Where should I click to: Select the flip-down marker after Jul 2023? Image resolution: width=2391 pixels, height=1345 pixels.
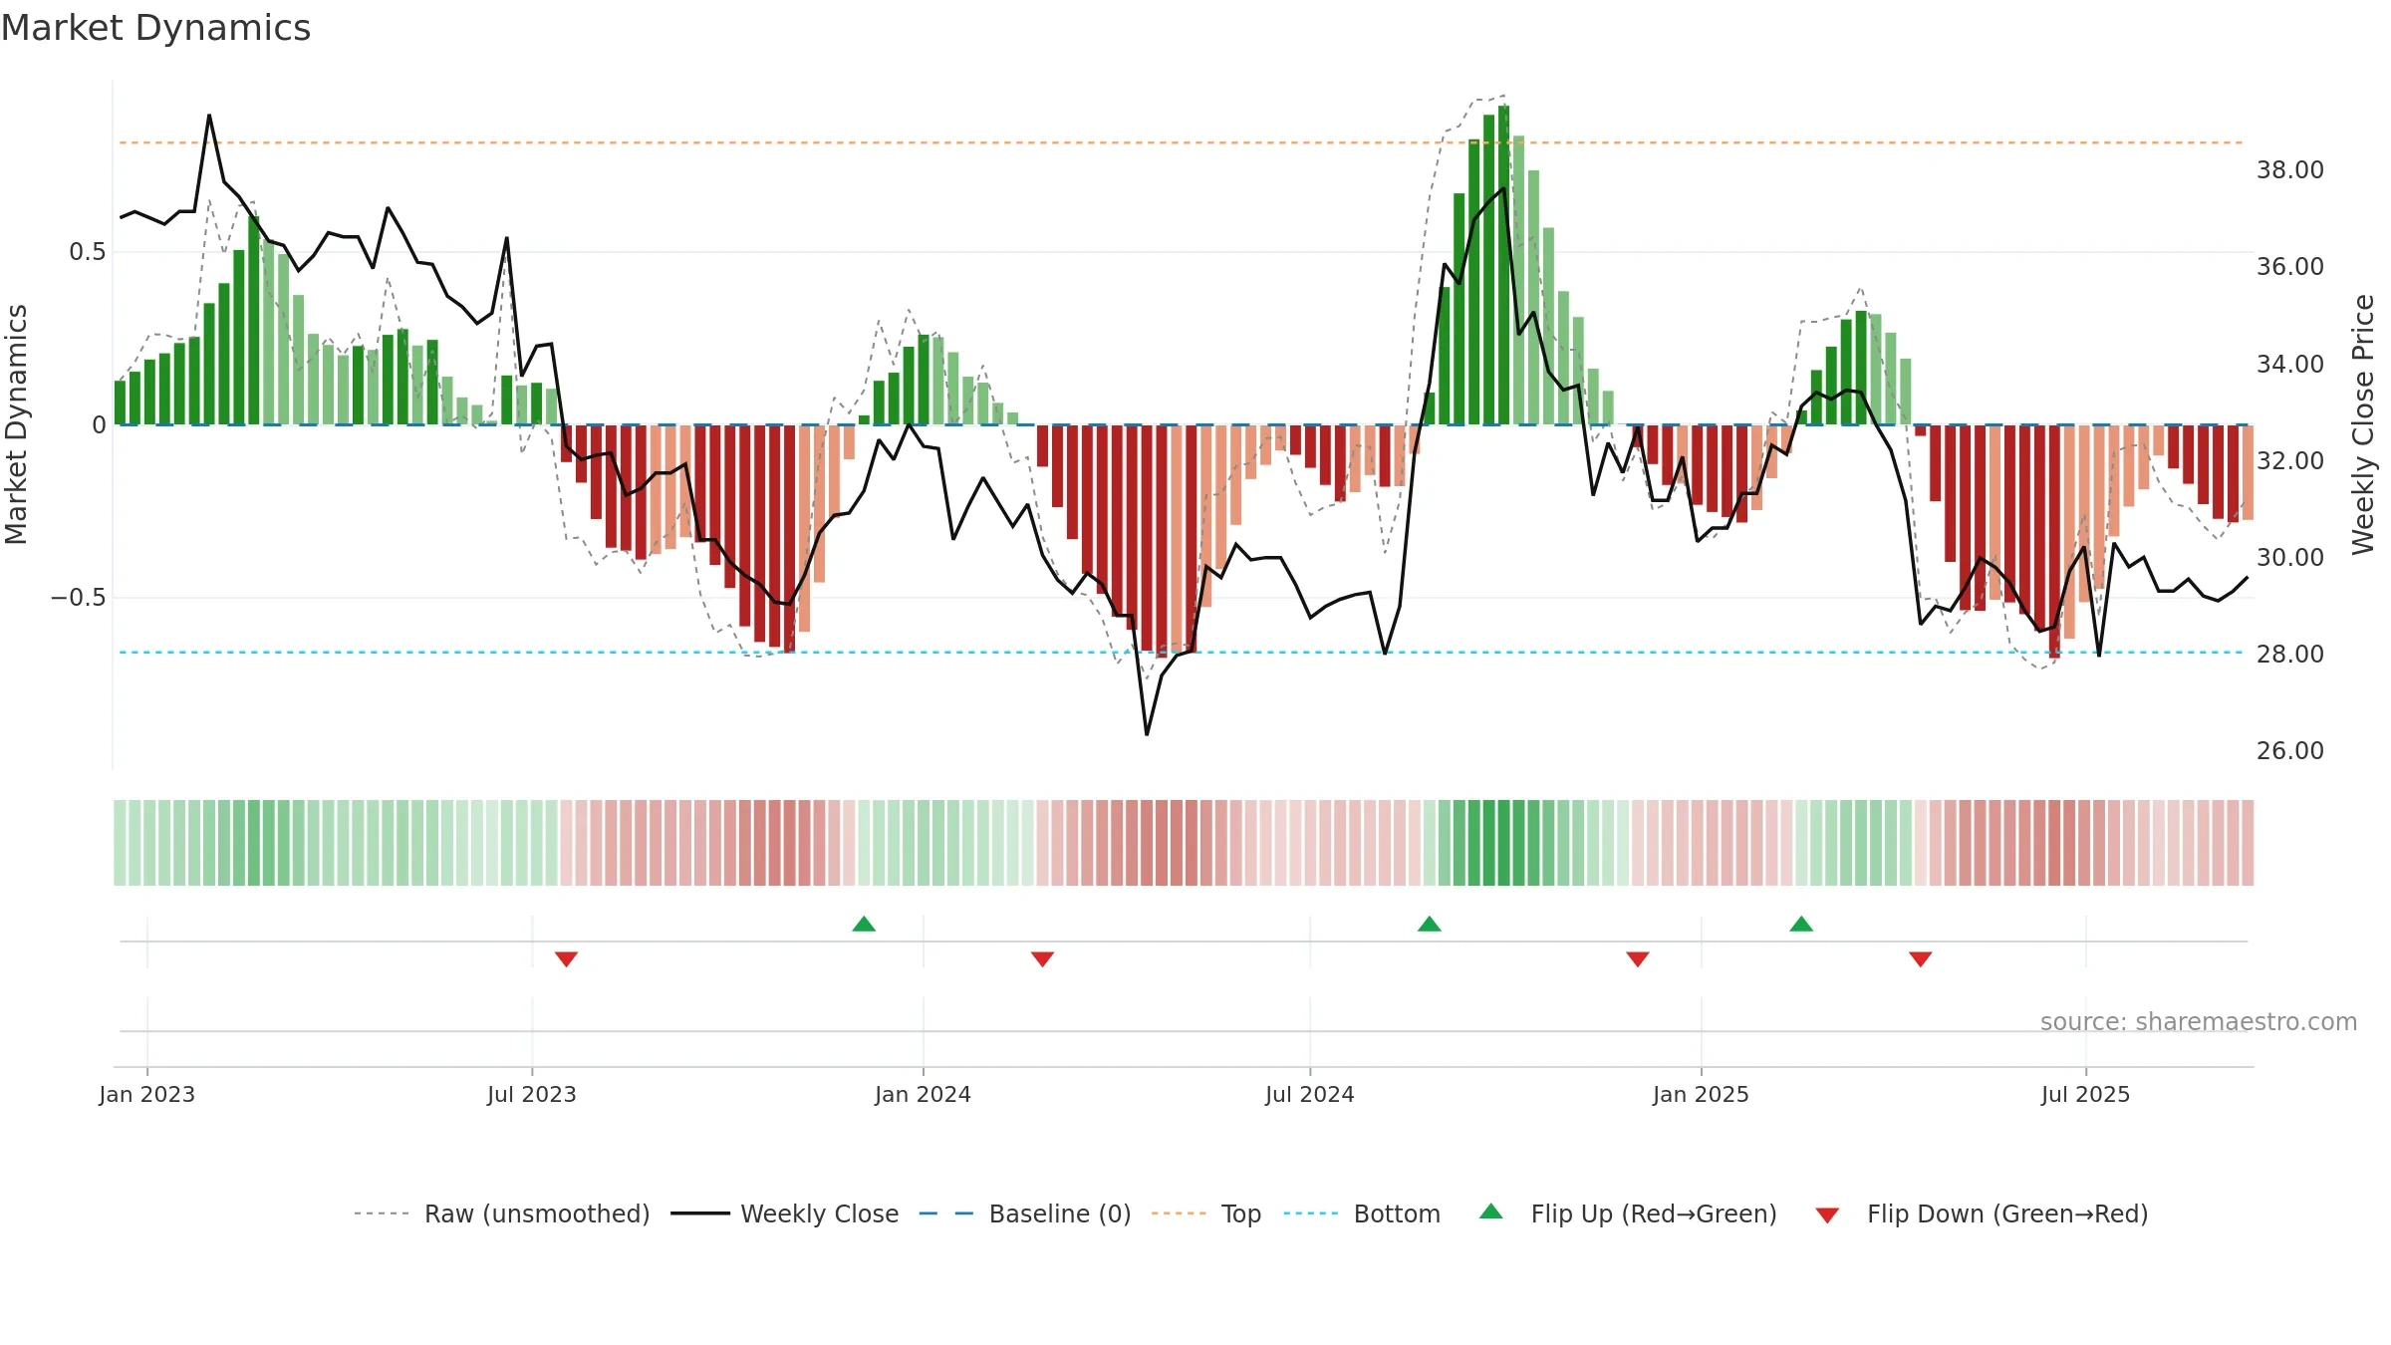coord(566,959)
